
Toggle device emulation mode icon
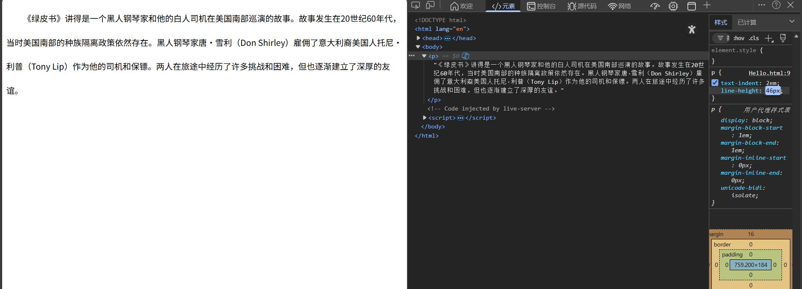tap(430, 5)
